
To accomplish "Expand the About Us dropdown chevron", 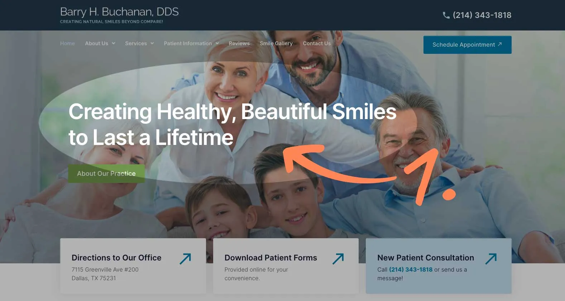I will tap(114, 43).
